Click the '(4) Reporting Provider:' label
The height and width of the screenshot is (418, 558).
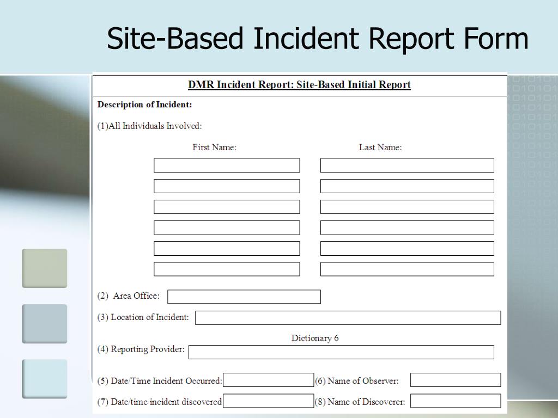pyautogui.click(x=141, y=349)
